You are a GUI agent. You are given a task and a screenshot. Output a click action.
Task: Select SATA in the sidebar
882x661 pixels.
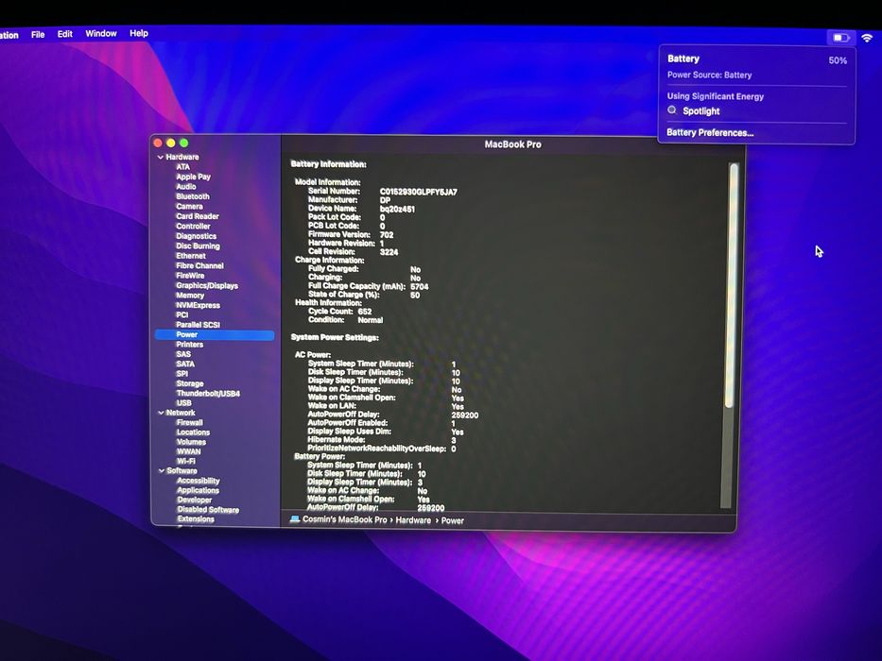click(185, 364)
